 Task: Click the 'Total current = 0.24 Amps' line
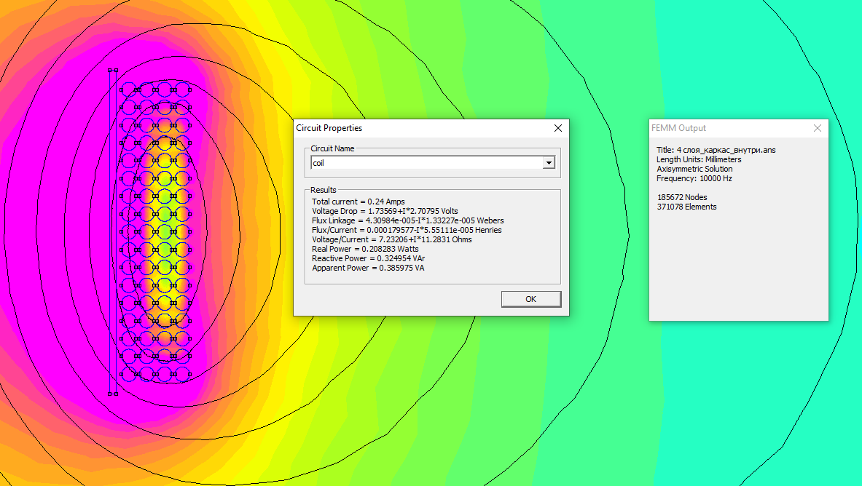(x=358, y=202)
